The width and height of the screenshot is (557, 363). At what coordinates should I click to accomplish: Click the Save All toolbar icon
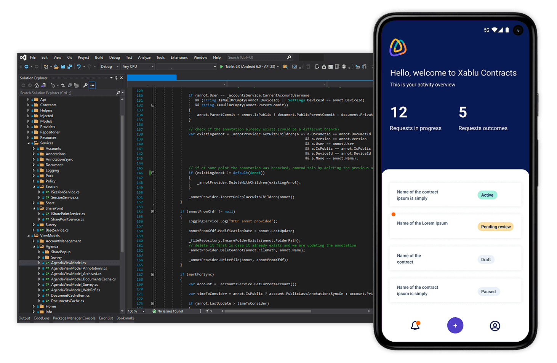pyautogui.click(x=69, y=67)
